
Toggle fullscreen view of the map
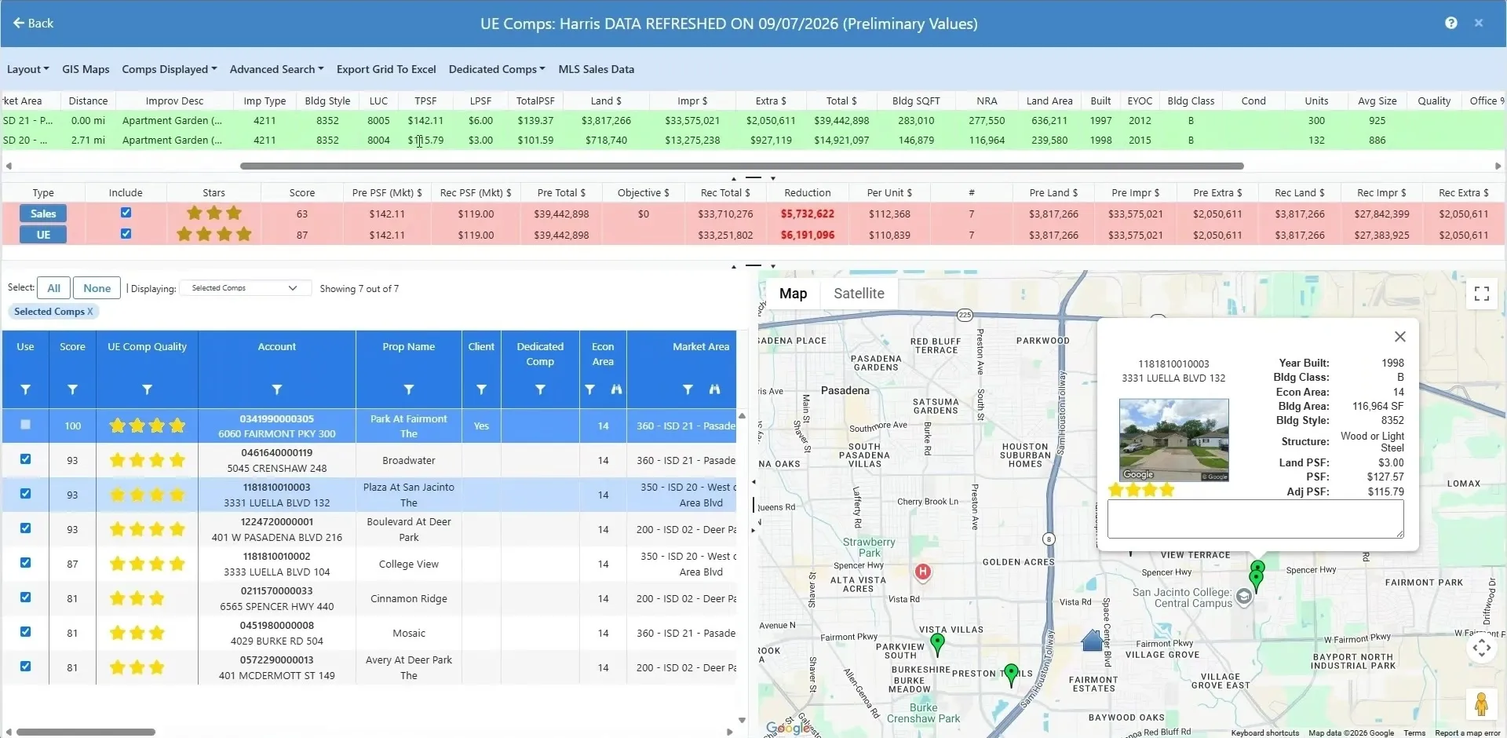click(x=1482, y=294)
